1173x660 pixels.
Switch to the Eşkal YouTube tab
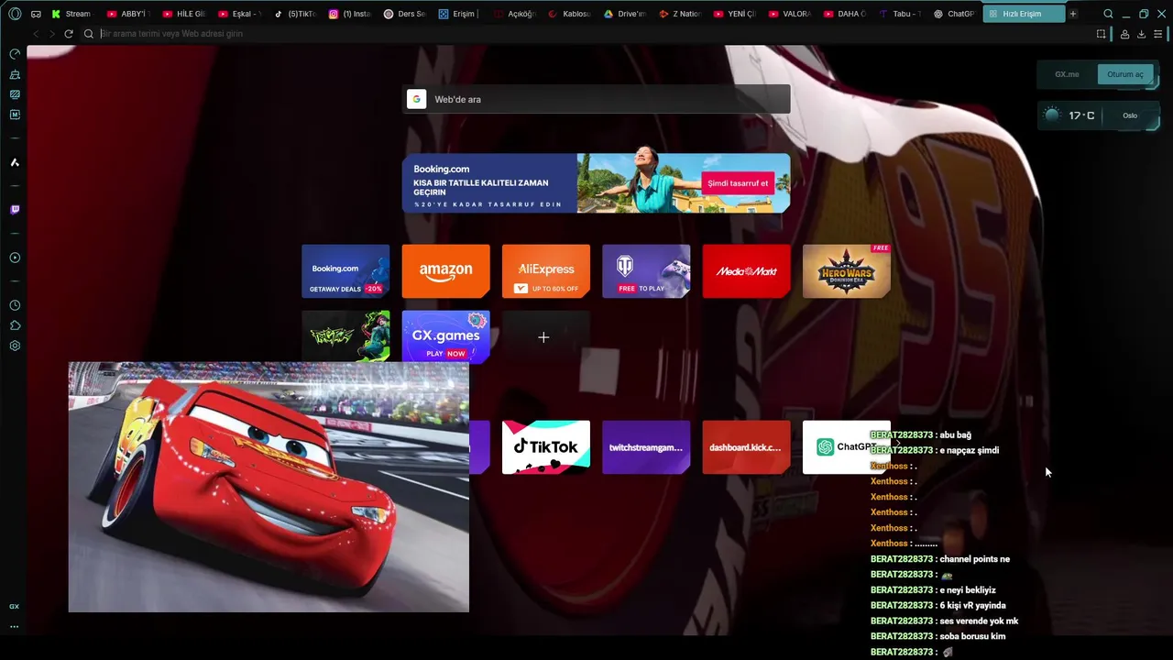(239, 14)
